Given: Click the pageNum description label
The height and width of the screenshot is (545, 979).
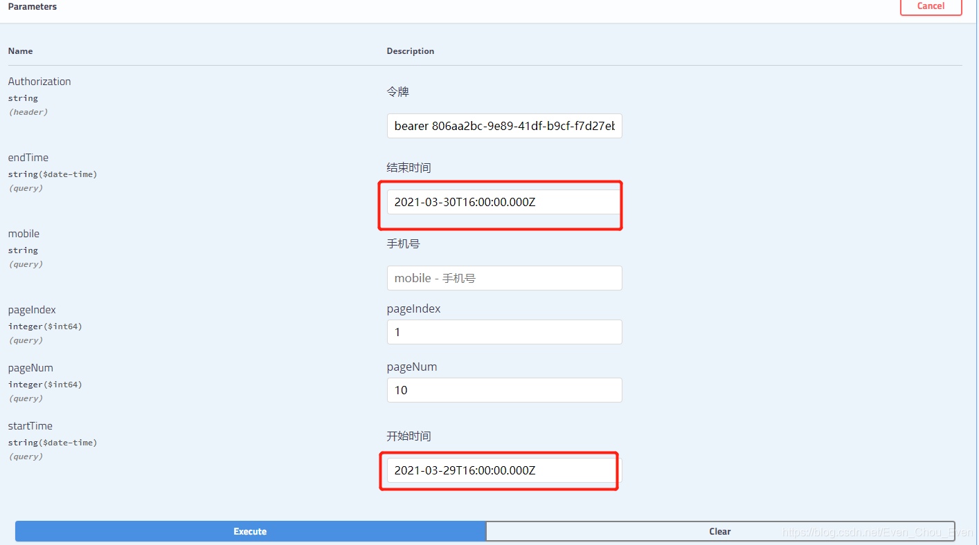Looking at the screenshot, I should coord(412,367).
